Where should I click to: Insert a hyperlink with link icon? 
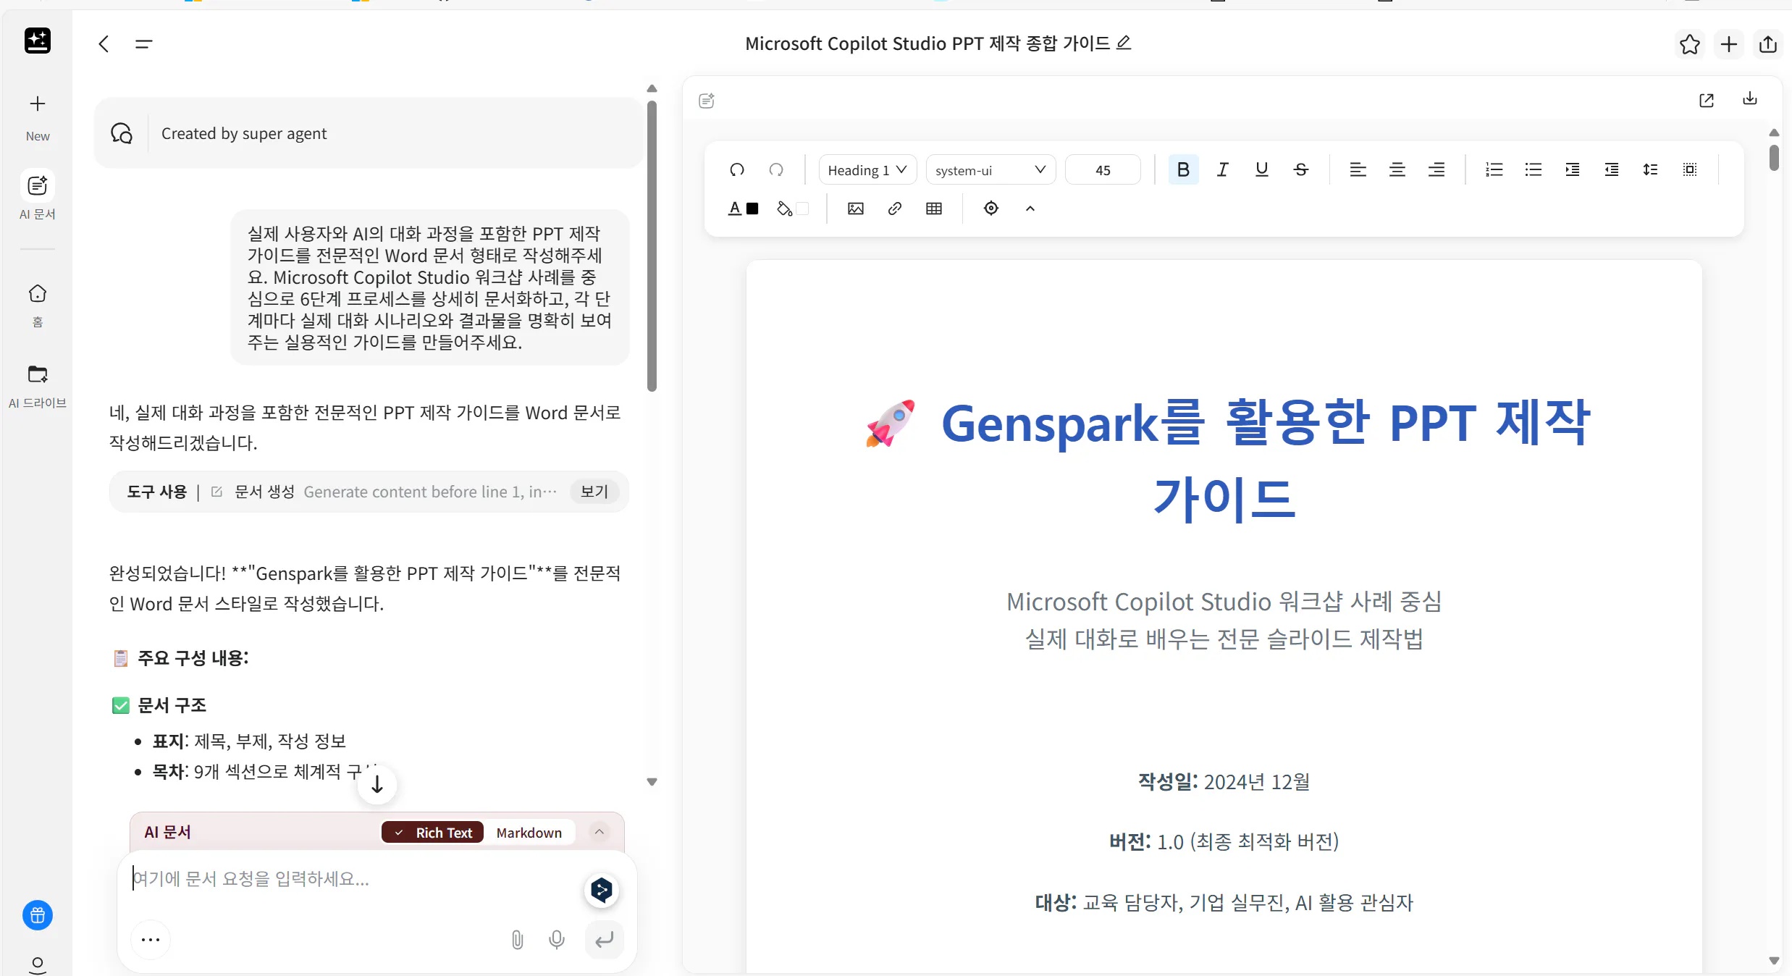click(x=894, y=209)
